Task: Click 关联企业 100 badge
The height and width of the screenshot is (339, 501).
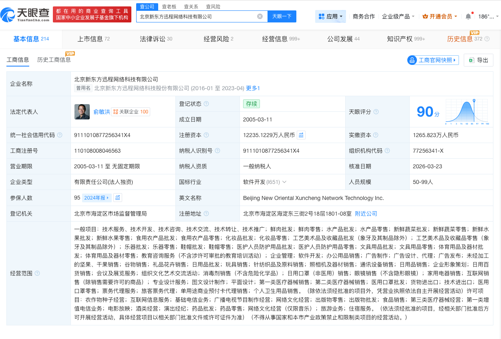Action: pos(131,112)
